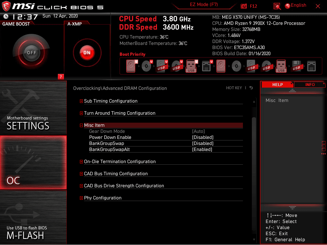Open the SETTINGS motherboard settings section

[x=33, y=108]
